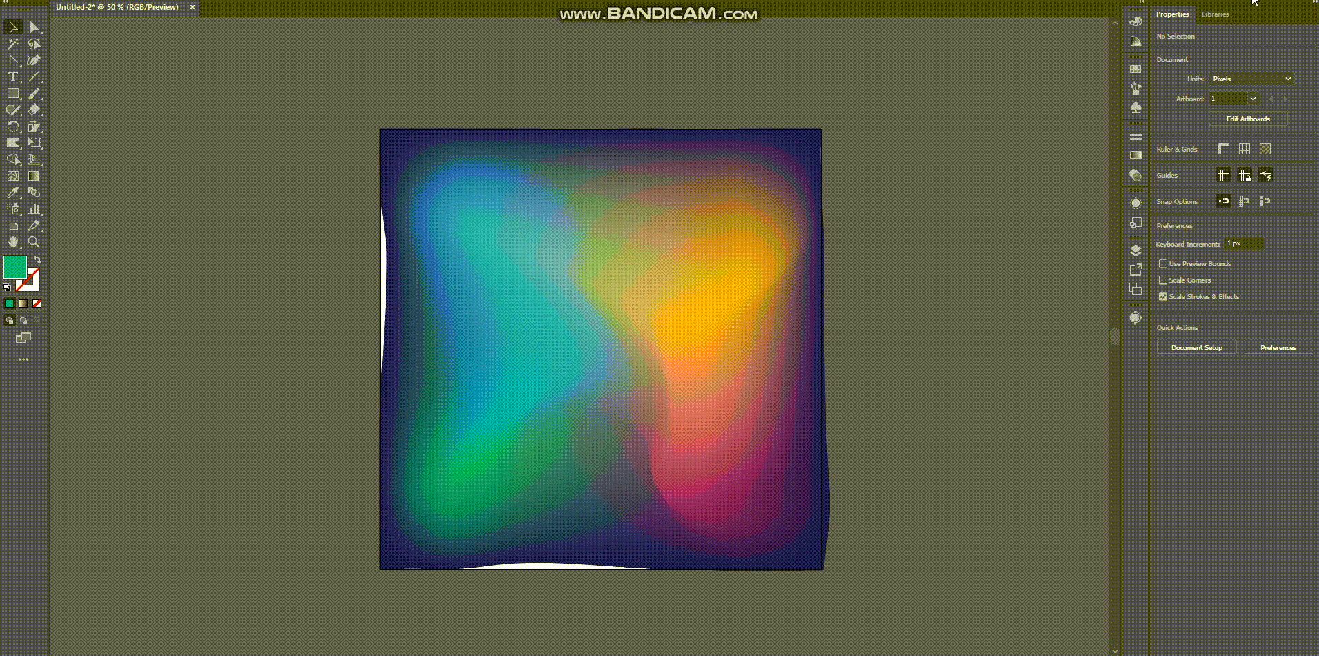Viewport: 1319px width, 656px height.
Task: Choose the Shape Builder tool
Action: (x=13, y=160)
